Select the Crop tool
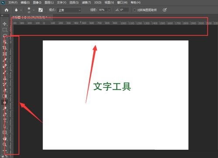The width and height of the screenshot is (218, 158). click(x=4, y=48)
